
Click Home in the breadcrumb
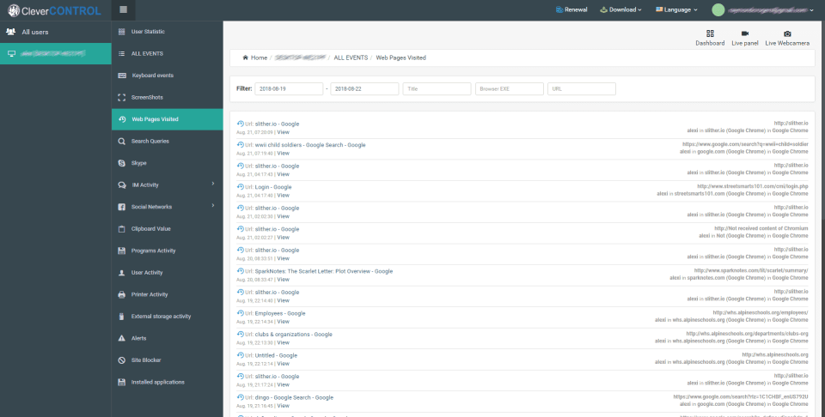pos(259,57)
